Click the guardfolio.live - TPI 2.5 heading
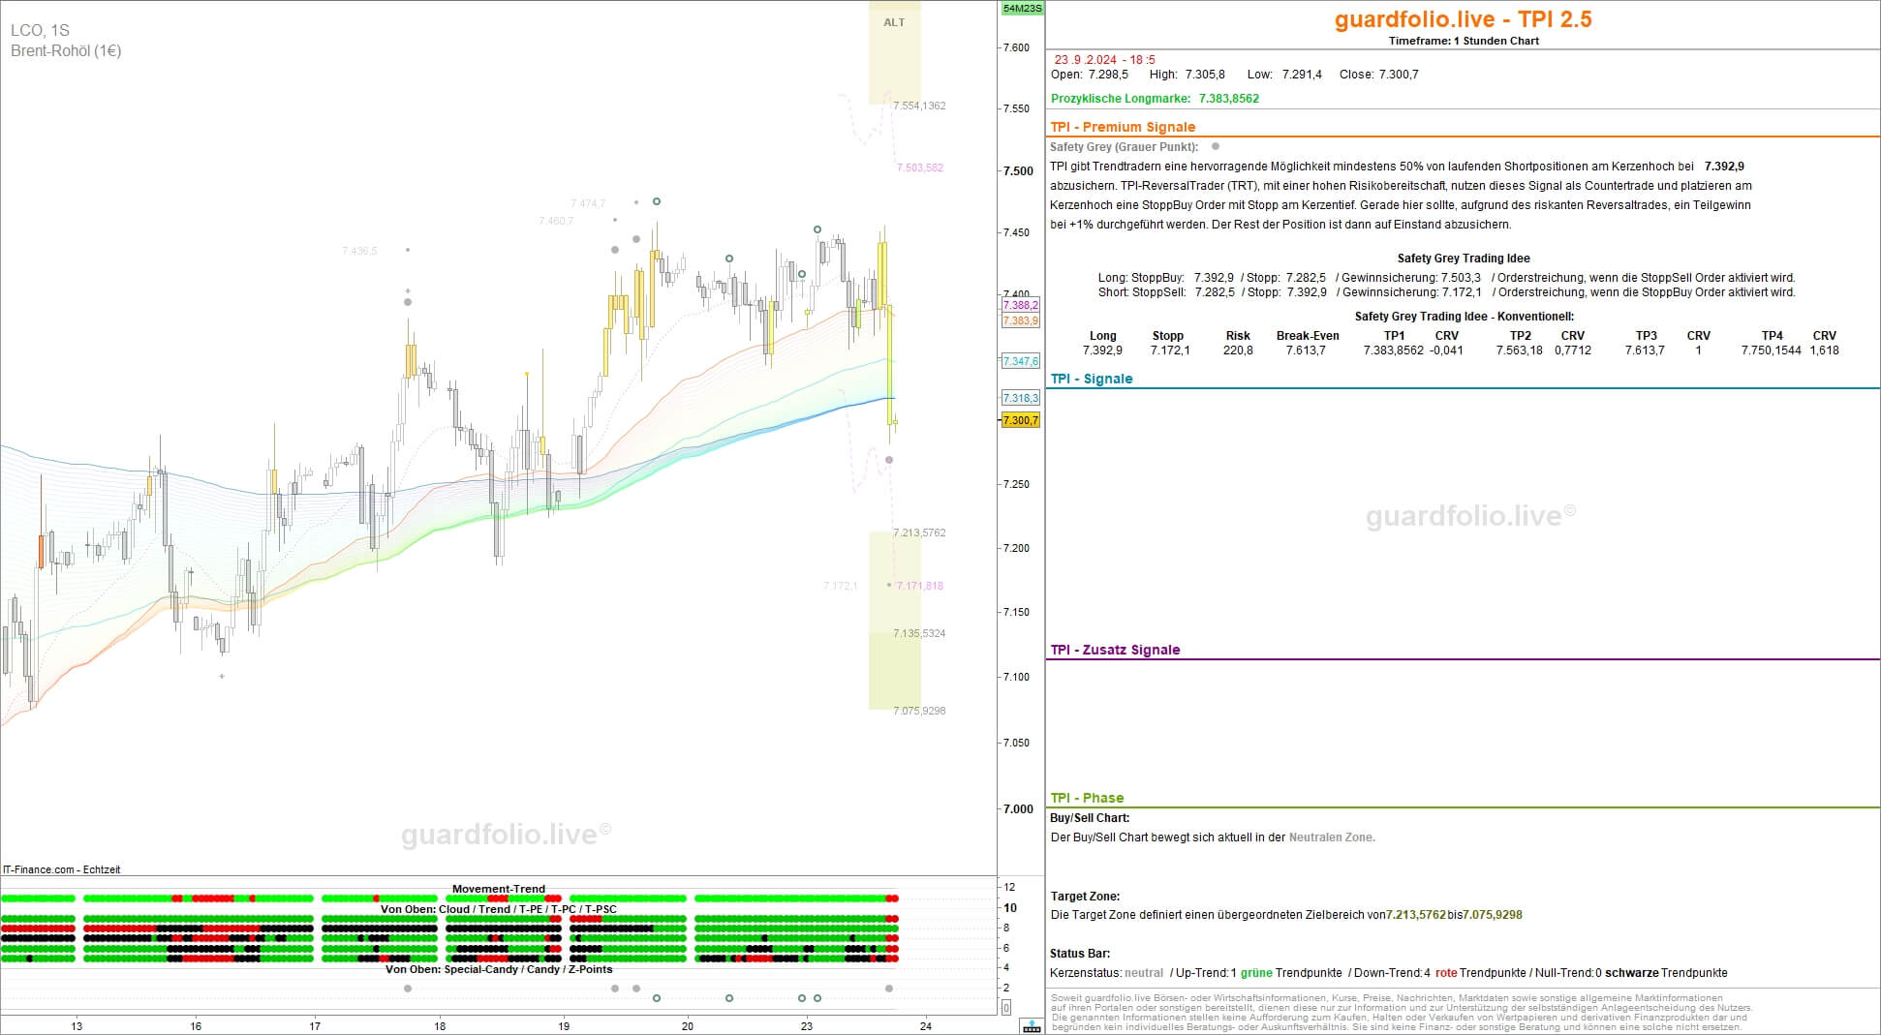This screenshot has height=1035, width=1881. (1463, 19)
